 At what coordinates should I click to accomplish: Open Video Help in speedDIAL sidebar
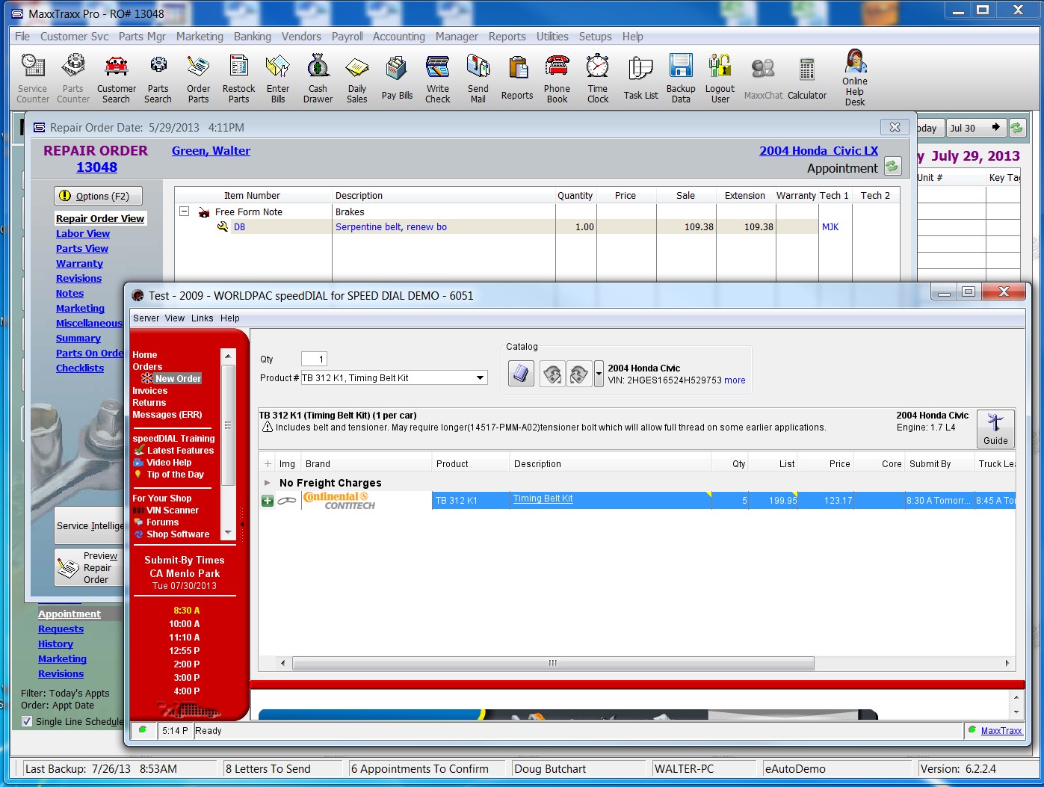click(169, 463)
